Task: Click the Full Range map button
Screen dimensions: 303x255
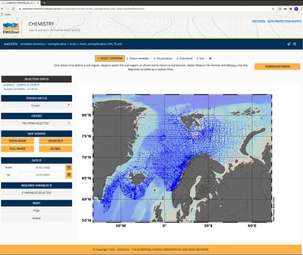Action: coord(18,149)
